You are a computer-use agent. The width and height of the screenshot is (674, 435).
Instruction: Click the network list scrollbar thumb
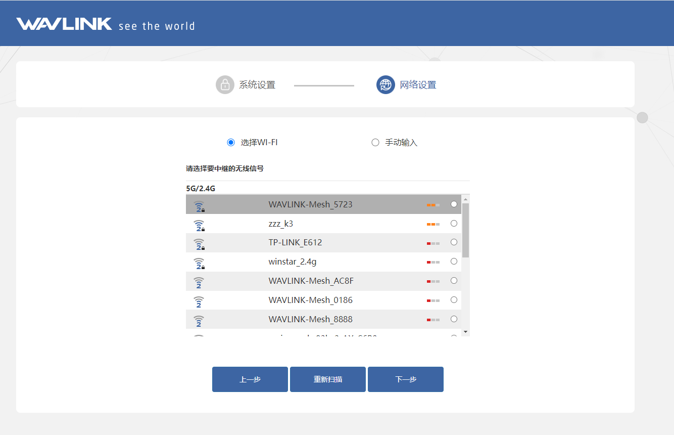point(466,230)
